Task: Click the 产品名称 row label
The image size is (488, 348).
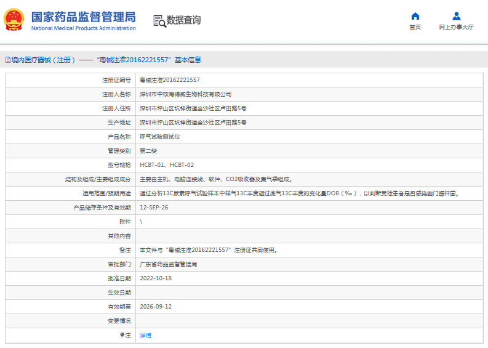Action: pyautogui.click(x=119, y=137)
